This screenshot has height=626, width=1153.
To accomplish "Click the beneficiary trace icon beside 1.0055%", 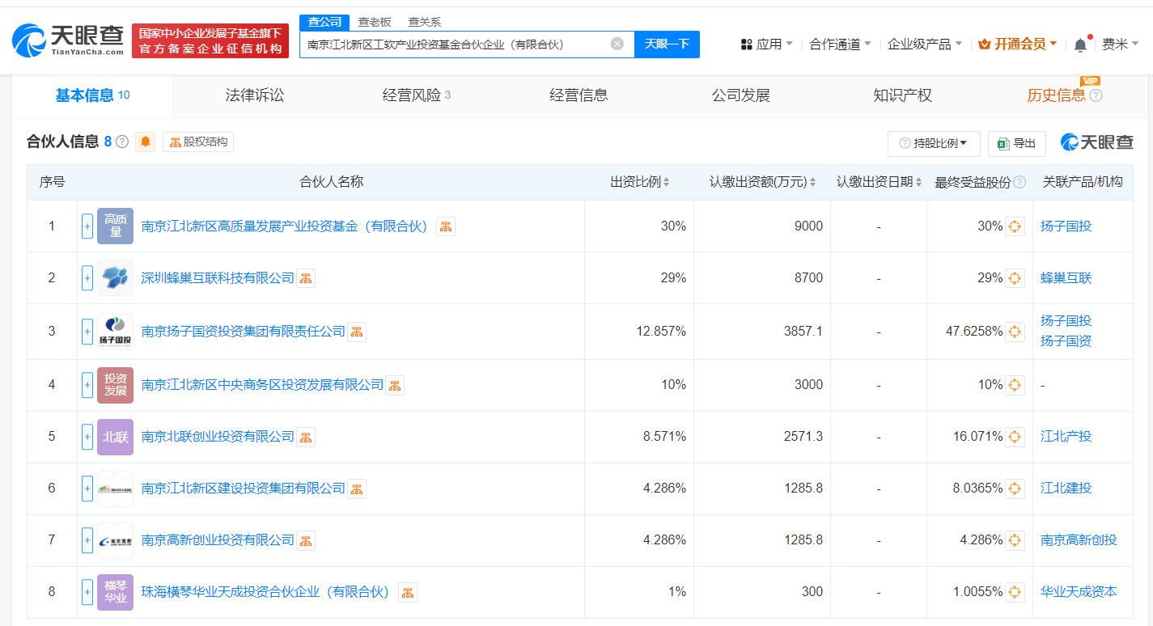I will pyautogui.click(x=1015, y=592).
